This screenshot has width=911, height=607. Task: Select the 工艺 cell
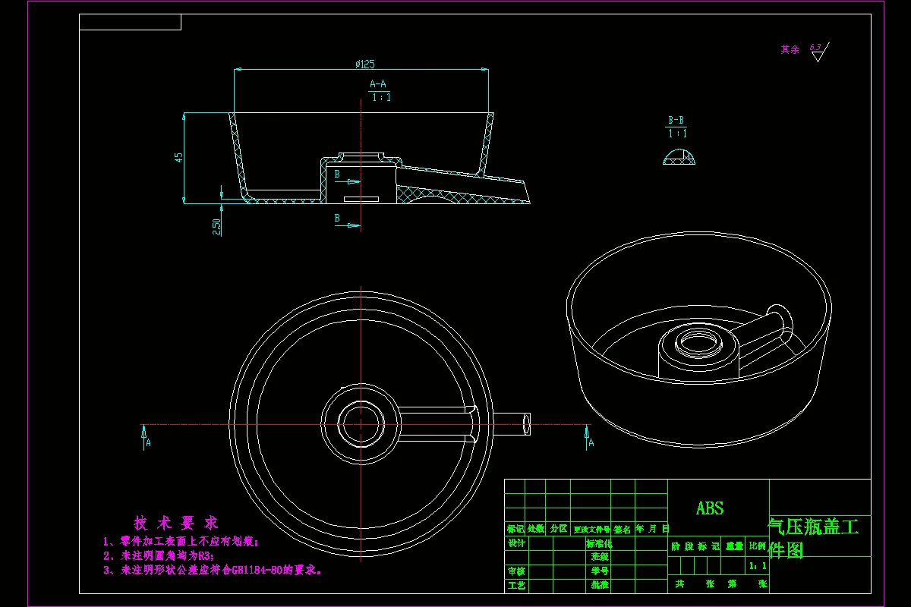click(x=516, y=585)
